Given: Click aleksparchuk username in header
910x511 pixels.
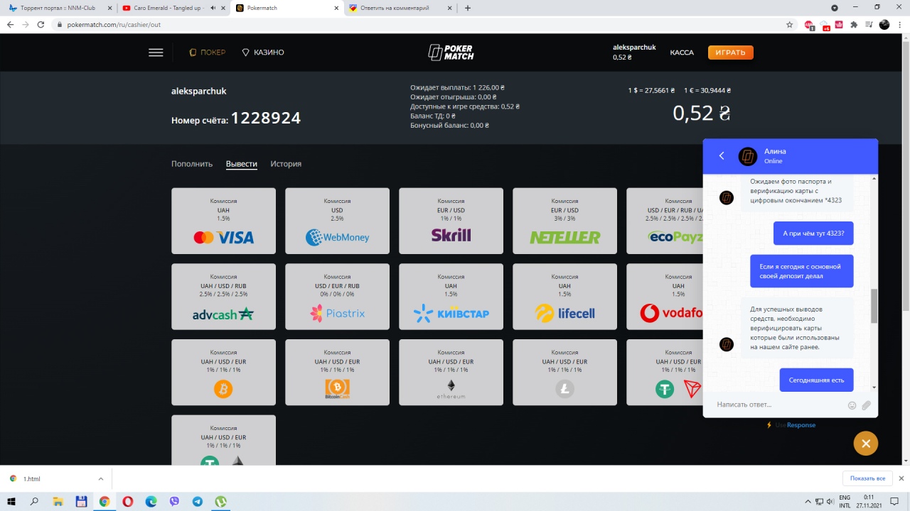Looking at the screenshot, I should (634, 47).
